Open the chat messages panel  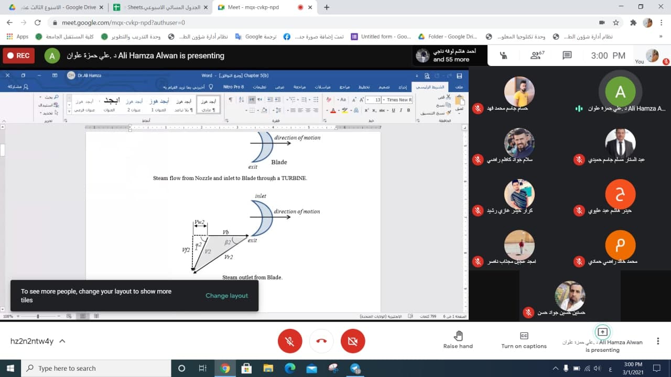567,56
